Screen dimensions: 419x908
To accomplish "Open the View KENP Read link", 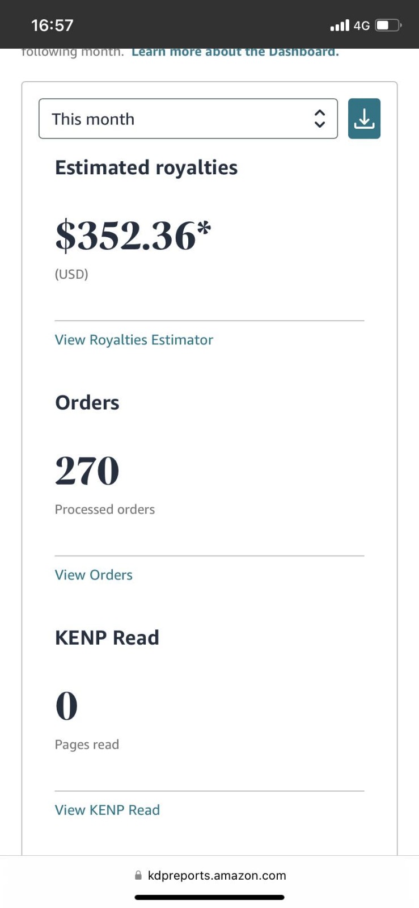I will tap(107, 810).
